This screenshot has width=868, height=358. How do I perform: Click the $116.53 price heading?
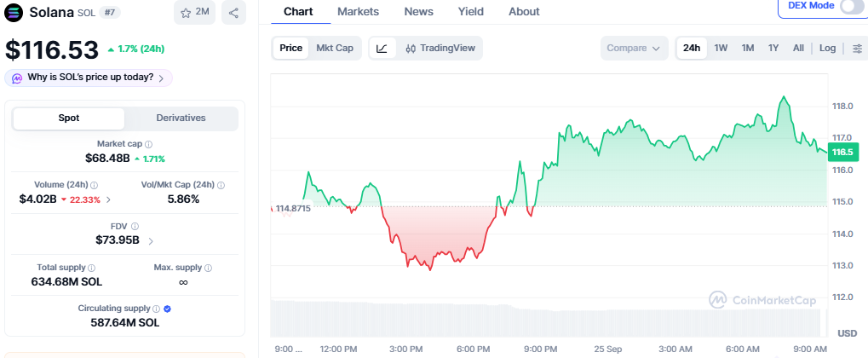(x=51, y=50)
